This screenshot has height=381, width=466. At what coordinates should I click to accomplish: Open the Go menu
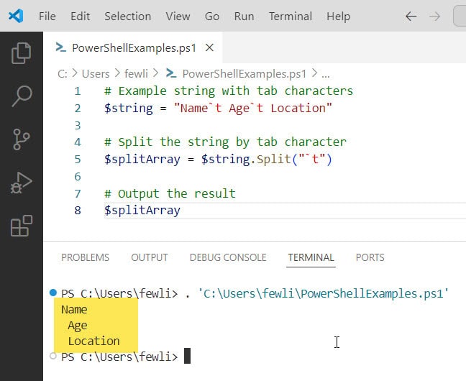pos(212,17)
